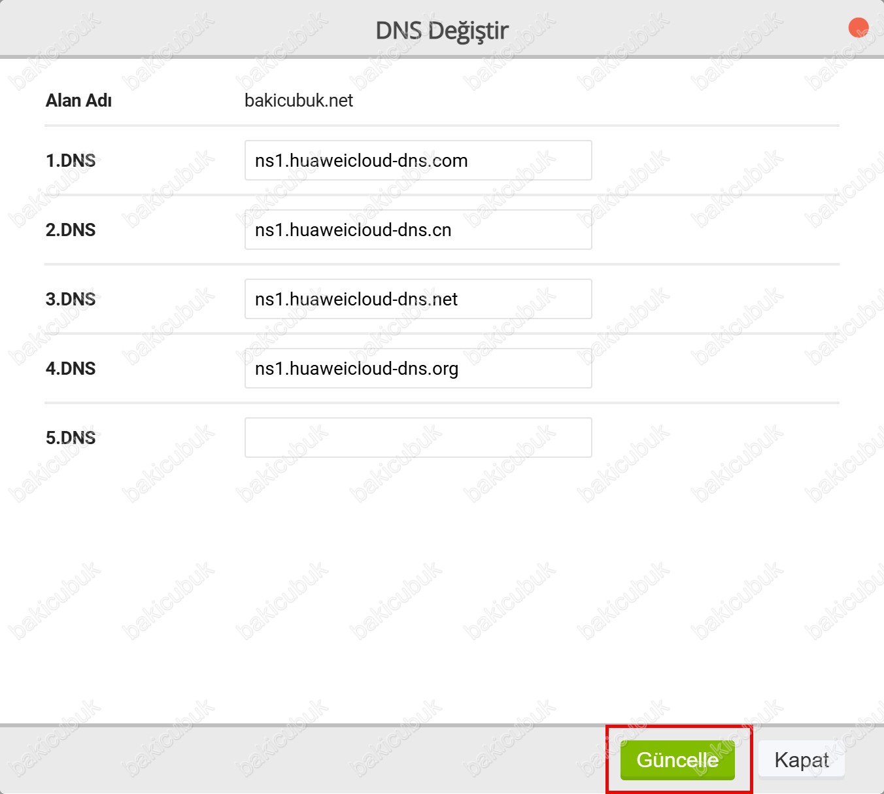
Task: Click the Alan Adı label
Action: tap(78, 101)
